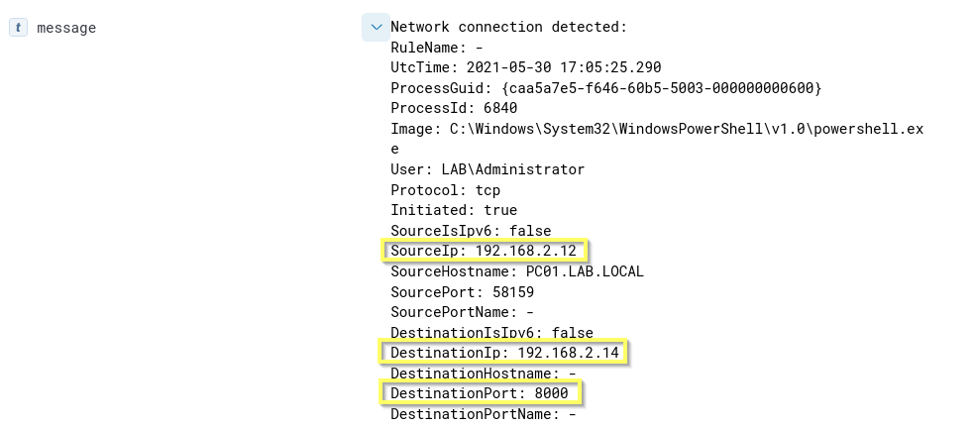Click the DestinationIsIpv6 false line
This screenshot has width=974, height=428.
tap(491, 333)
